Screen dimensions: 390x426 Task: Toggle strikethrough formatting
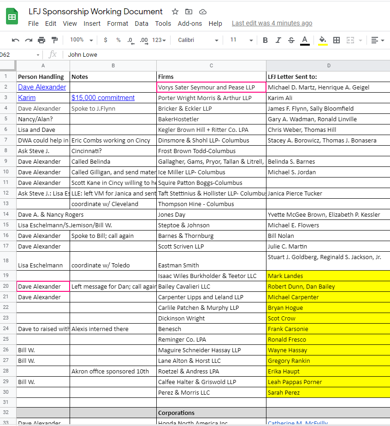(291, 40)
